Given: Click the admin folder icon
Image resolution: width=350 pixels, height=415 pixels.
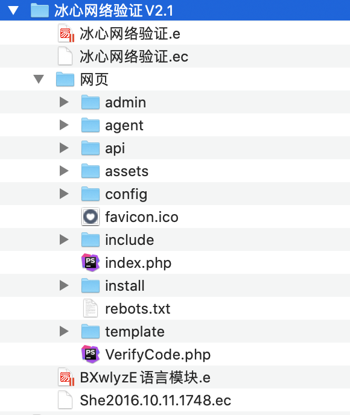Looking at the screenshot, I should (91, 102).
